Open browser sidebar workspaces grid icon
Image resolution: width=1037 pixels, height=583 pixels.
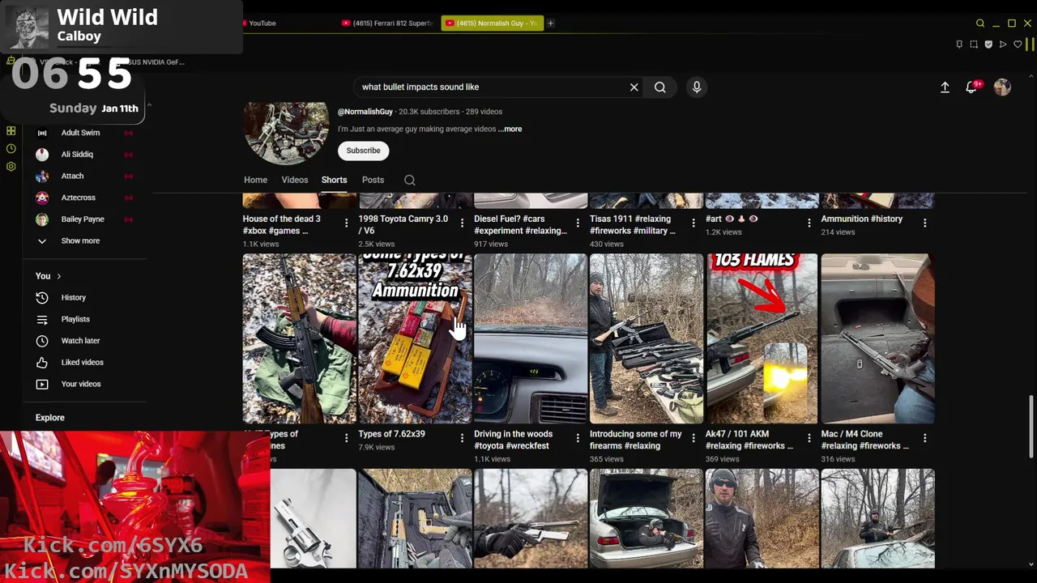pos(11,130)
